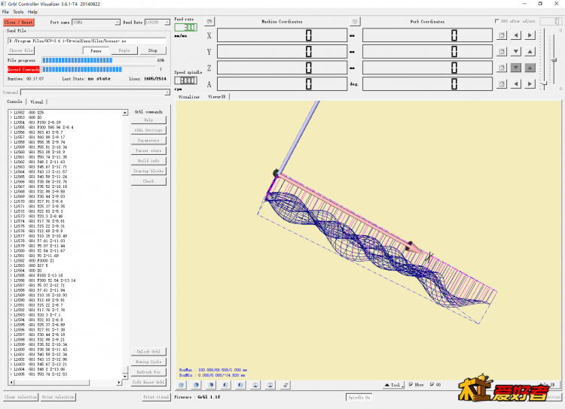This screenshot has width=565, height=409.
Task: Home the X axis with its house icon
Action: tap(501, 35)
